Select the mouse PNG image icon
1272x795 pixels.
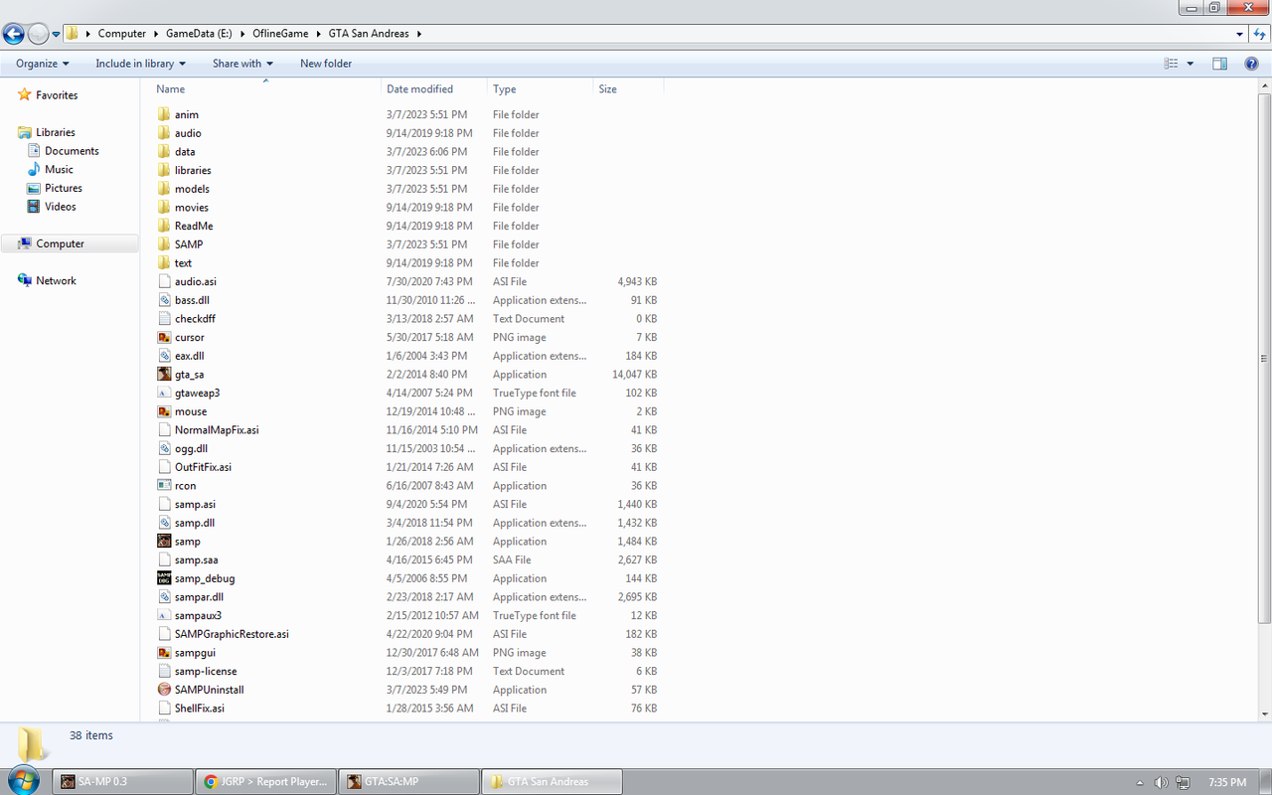(165, 411)
